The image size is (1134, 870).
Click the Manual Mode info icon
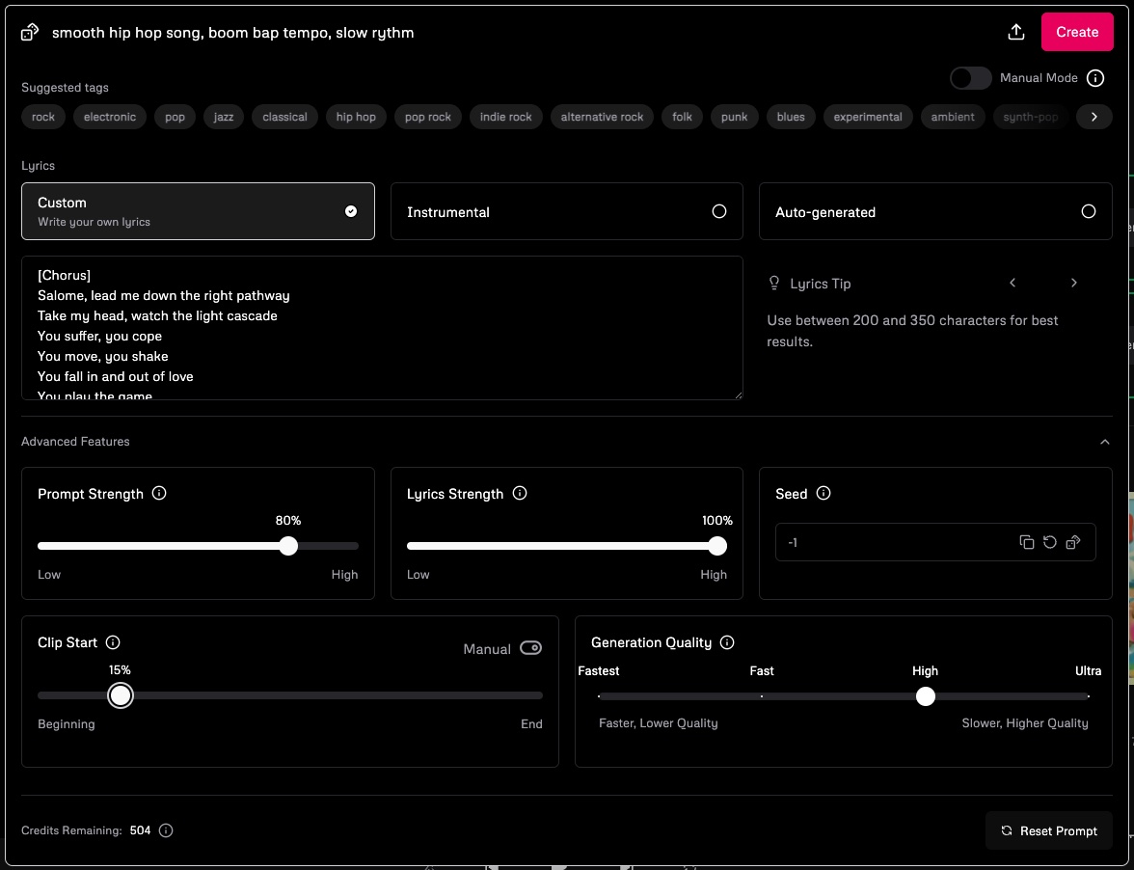coord(1095,78)
